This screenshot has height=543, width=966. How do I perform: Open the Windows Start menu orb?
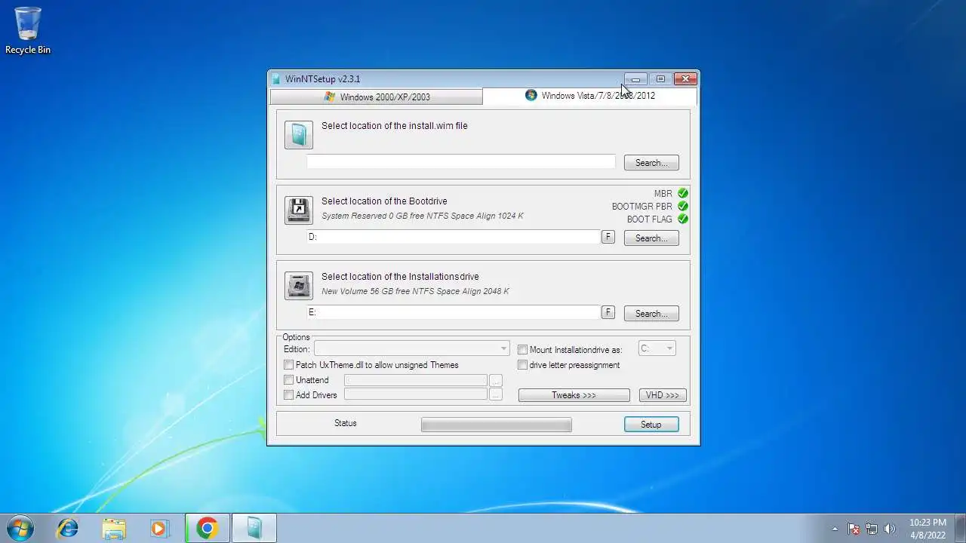pos(20,528)
